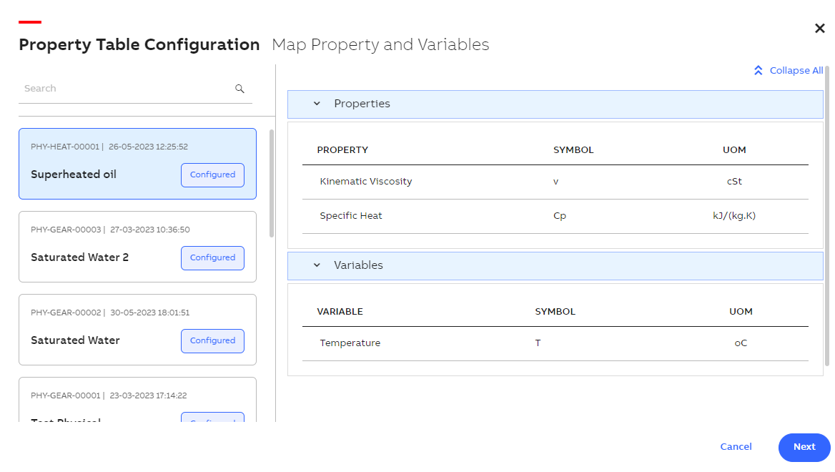This screenshot has height=472, width=835.
Task: Click the Properties section header label
Action: pyautogui.click(x=362, y=104)
